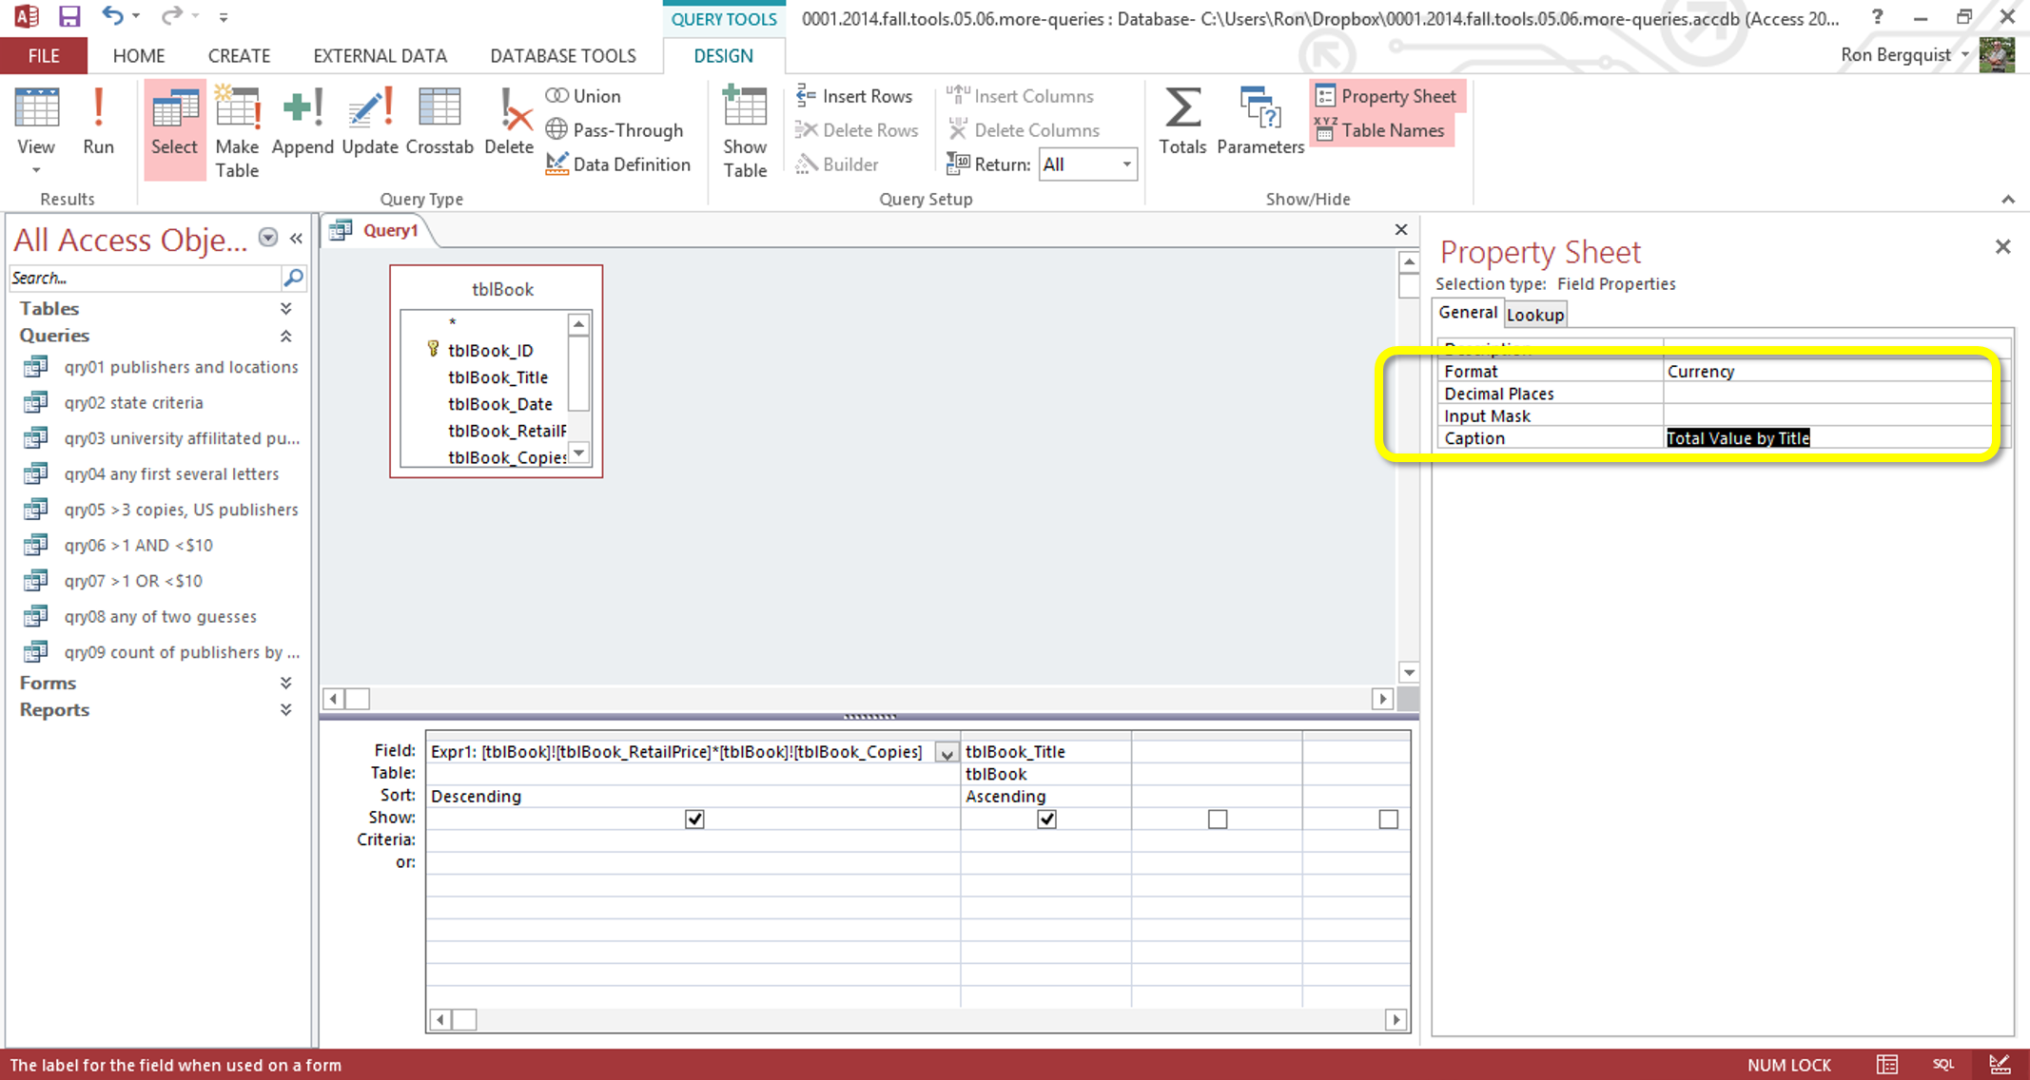
Task: Open qry06 >1 AND <$10 query
Action: 138,546
